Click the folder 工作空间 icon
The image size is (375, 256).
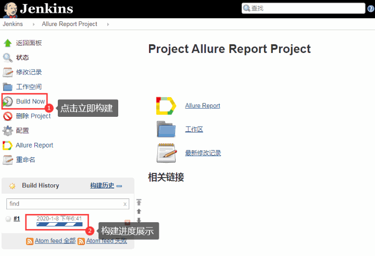click(8, 87)
